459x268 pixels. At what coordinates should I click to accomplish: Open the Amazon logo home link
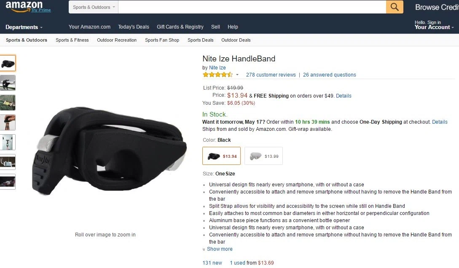[24, 6]
